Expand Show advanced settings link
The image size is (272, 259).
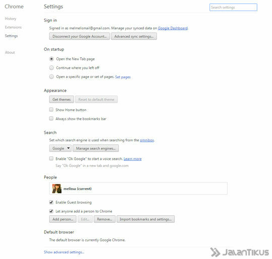(64, 252)
